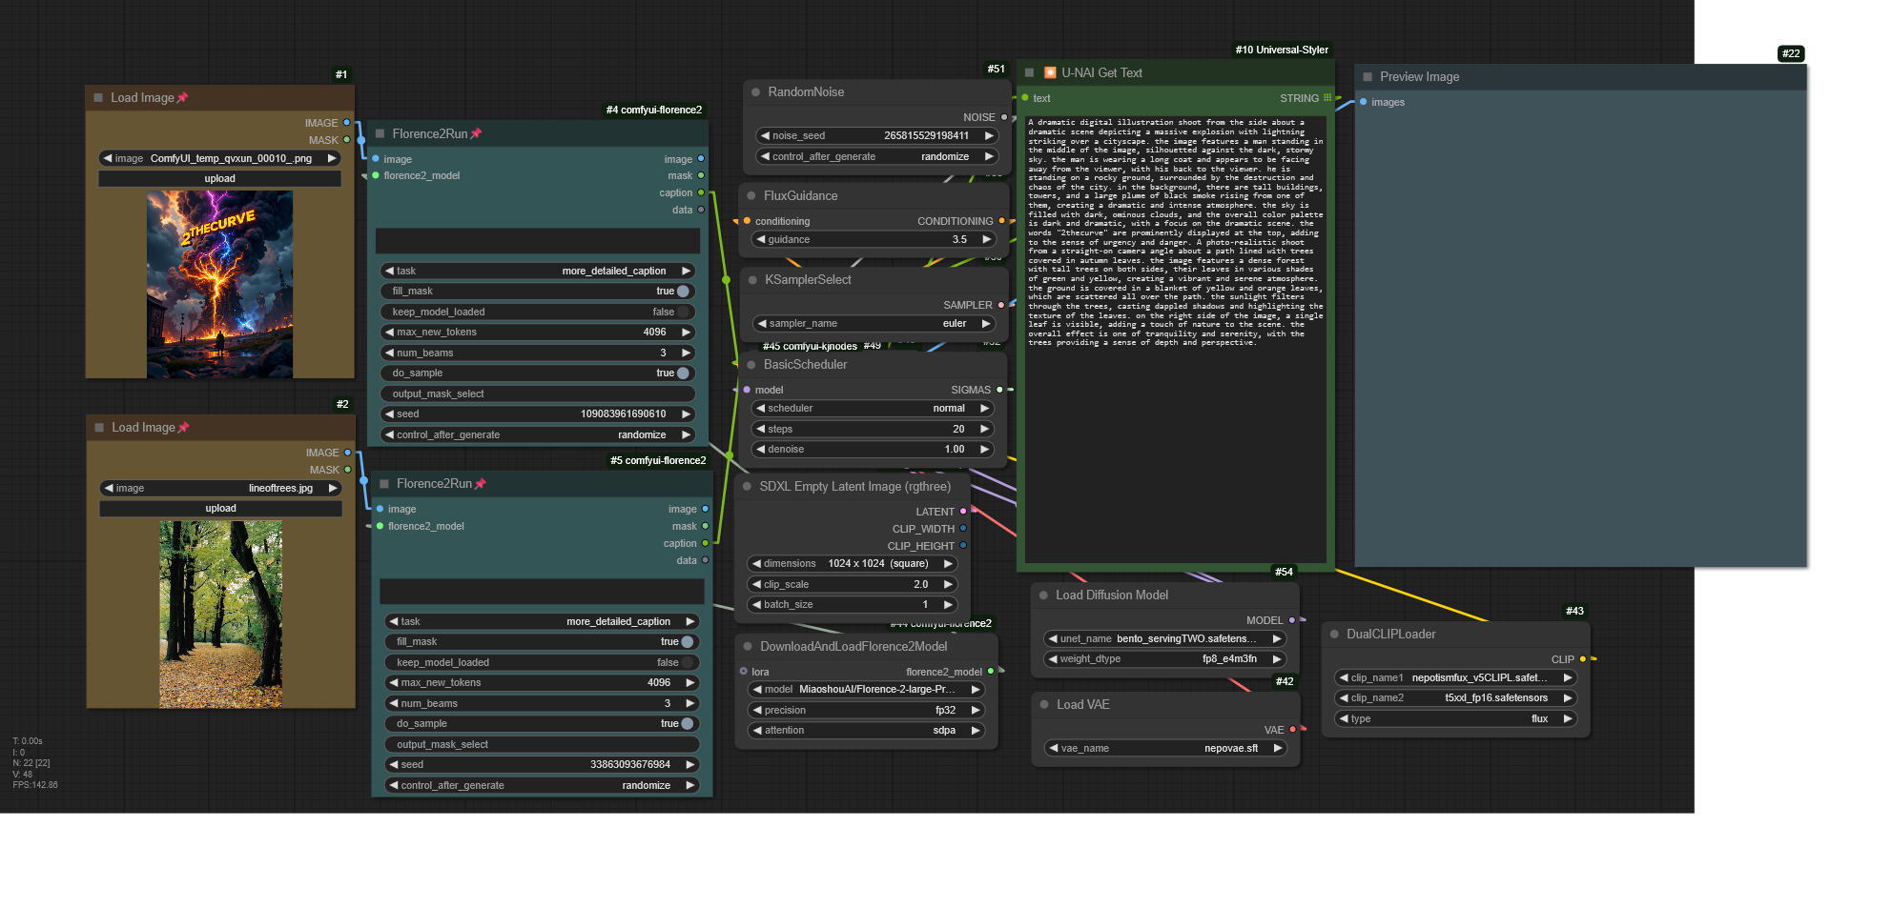Toggle keep_model_loaded in Florence2Run #4 node
Viewport: 1892px width, 908px height.
tap(683, 313)
